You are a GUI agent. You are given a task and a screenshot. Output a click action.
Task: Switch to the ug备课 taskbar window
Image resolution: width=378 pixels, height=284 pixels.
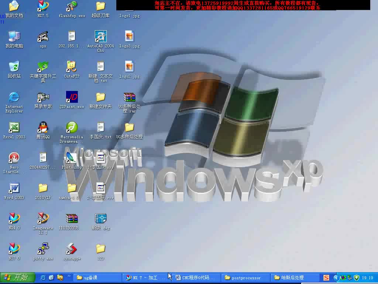(x=97, y=277)
